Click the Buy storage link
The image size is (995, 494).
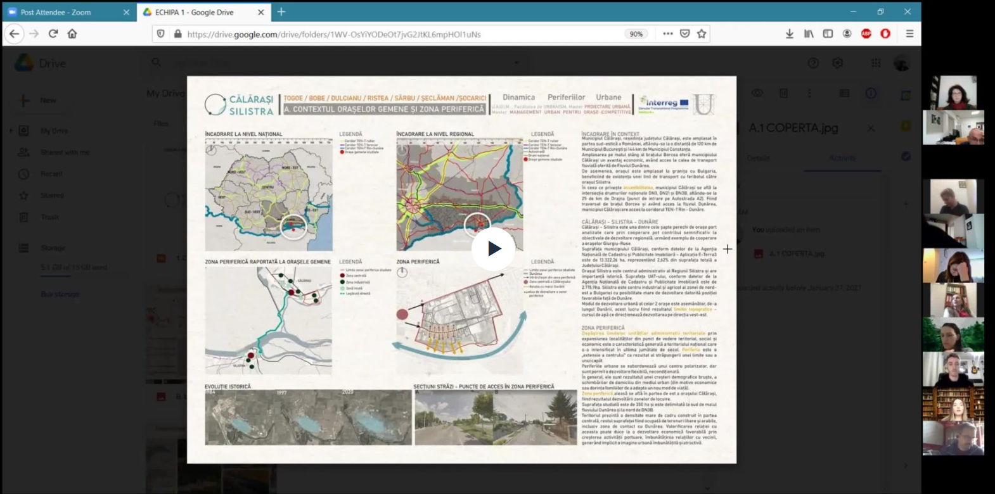(60, 294)
